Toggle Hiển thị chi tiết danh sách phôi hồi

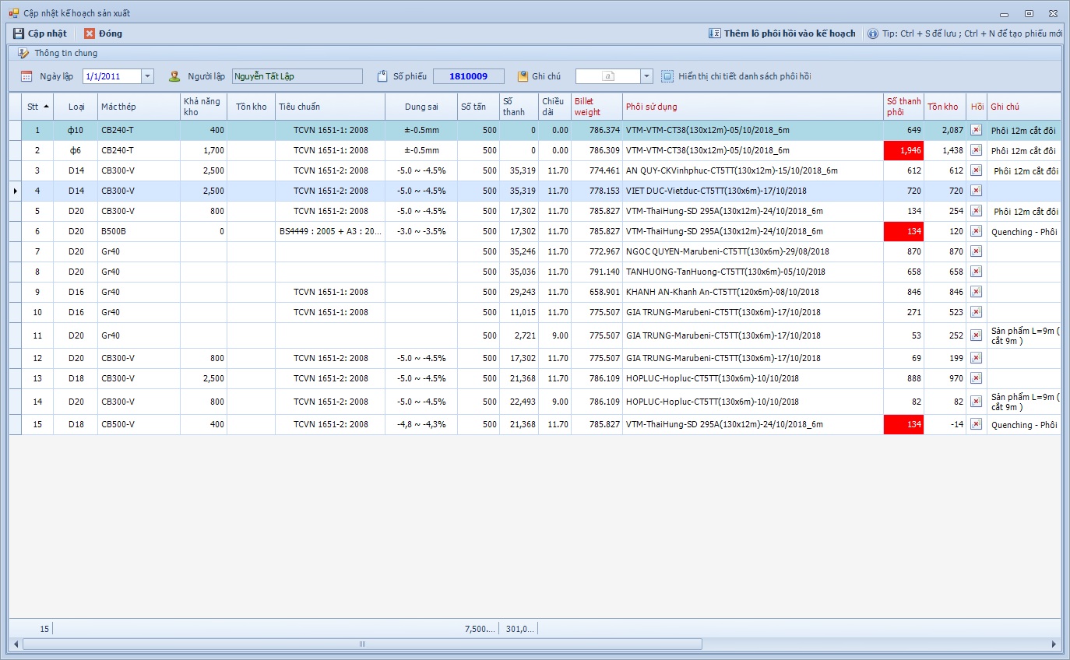coord(667,76)
